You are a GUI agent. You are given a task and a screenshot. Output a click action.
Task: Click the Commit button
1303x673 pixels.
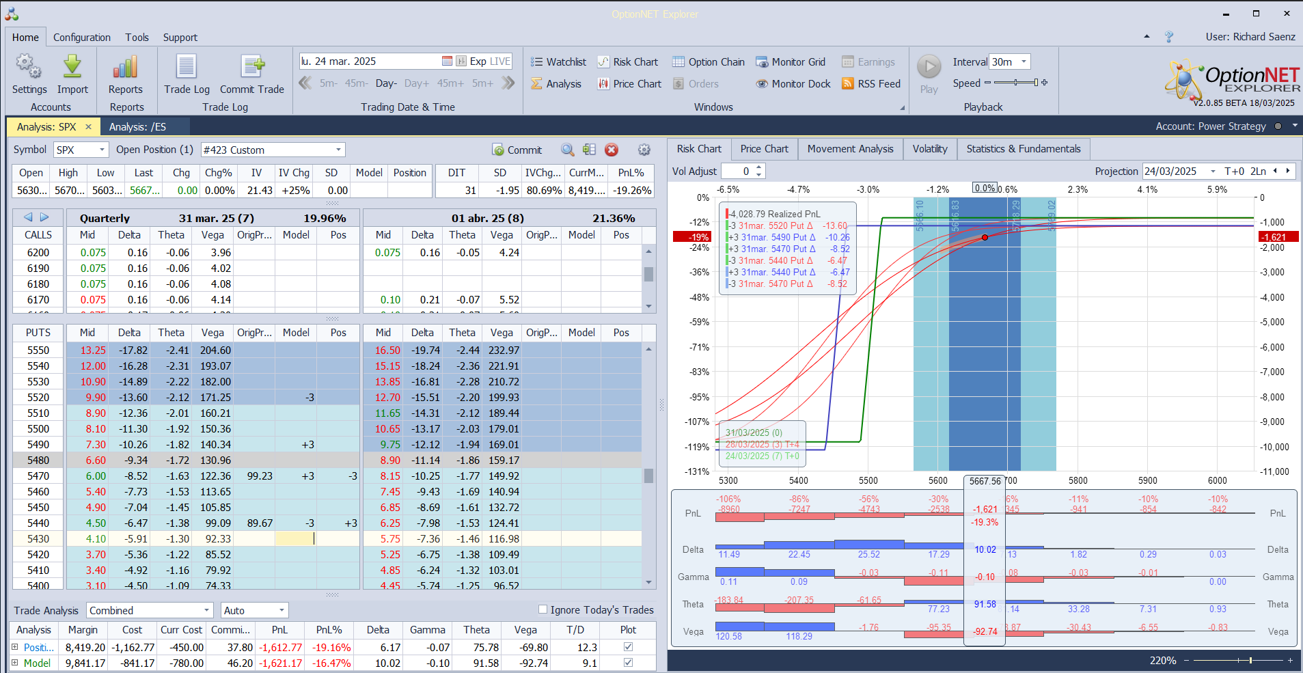(x=517, y=150)
